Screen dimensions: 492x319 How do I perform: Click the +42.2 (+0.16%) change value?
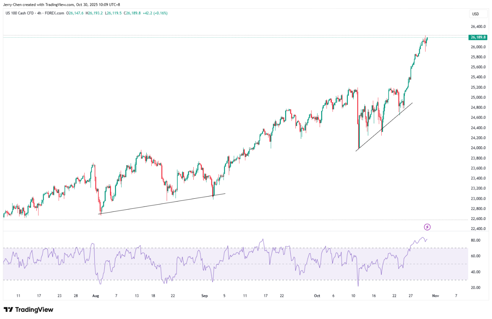pyautogui.click(x=155, y=13)
